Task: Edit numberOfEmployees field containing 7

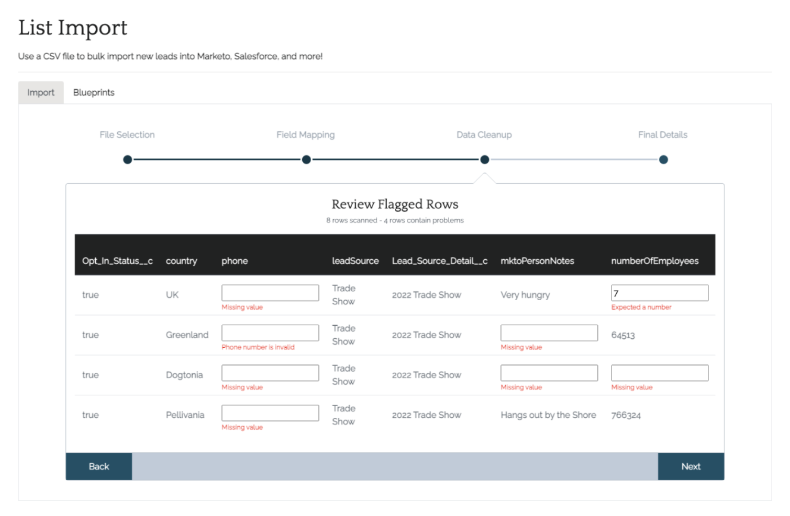Action: tap(660, 293)
